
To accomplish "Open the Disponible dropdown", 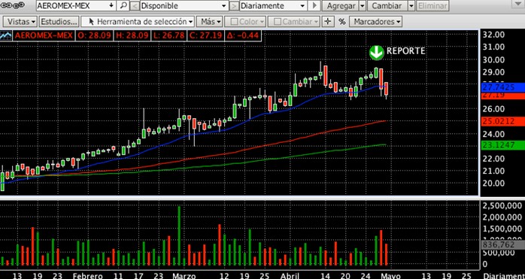I will (184, 6).
